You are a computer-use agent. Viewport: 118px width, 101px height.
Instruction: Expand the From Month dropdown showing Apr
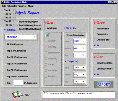click(x=83, y=48)
